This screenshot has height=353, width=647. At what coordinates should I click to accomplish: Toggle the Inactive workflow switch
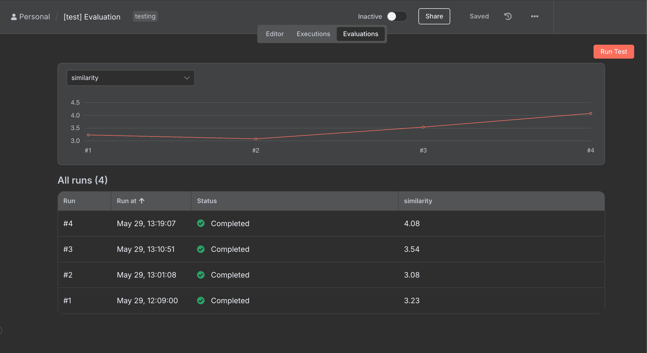click(396, 16)
